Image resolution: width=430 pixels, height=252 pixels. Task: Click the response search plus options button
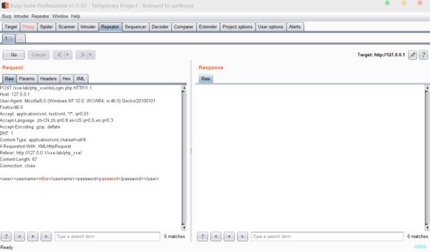click(x=229, y=236)
